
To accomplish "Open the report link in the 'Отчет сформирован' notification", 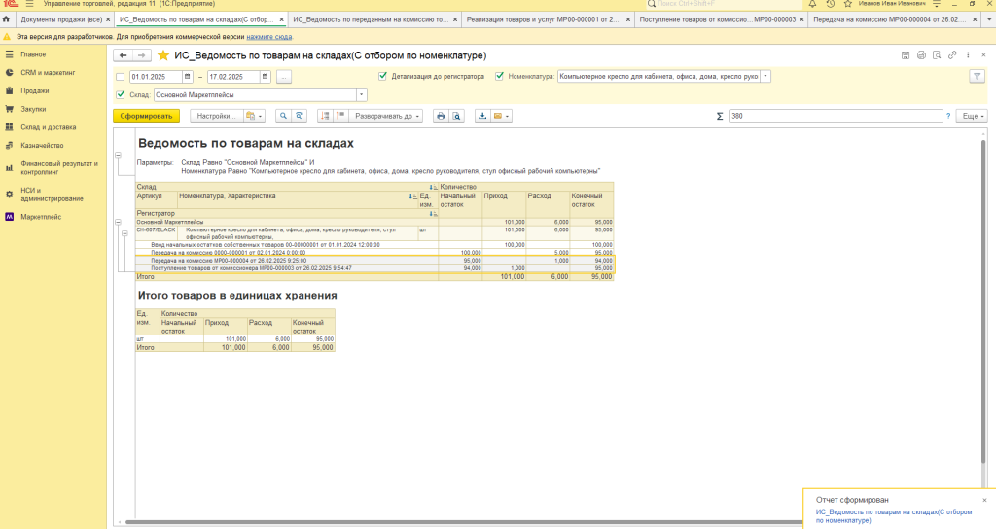I will pyautogui.click(x=893, y=515).
